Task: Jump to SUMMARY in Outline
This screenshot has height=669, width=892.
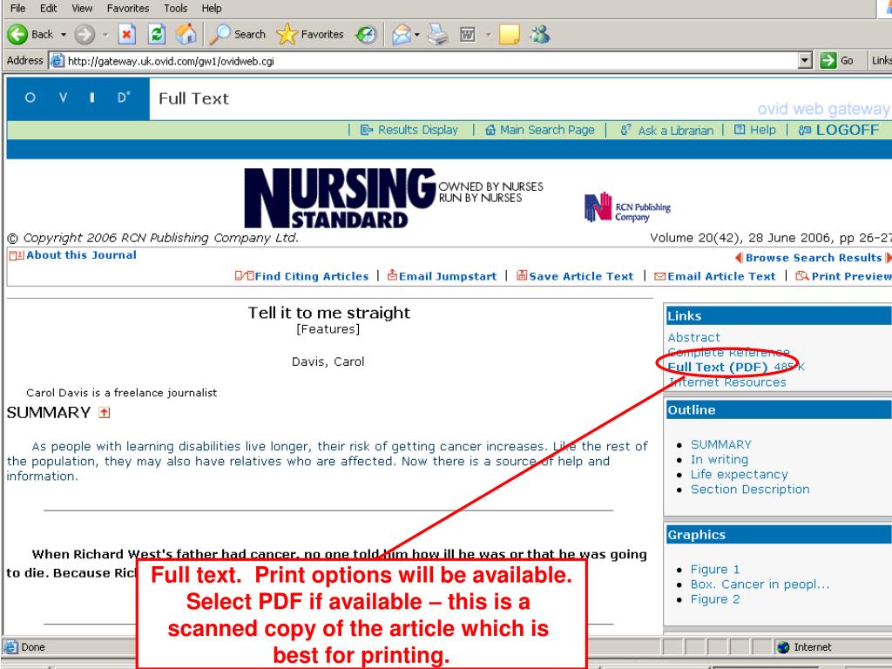Action: 720,444
